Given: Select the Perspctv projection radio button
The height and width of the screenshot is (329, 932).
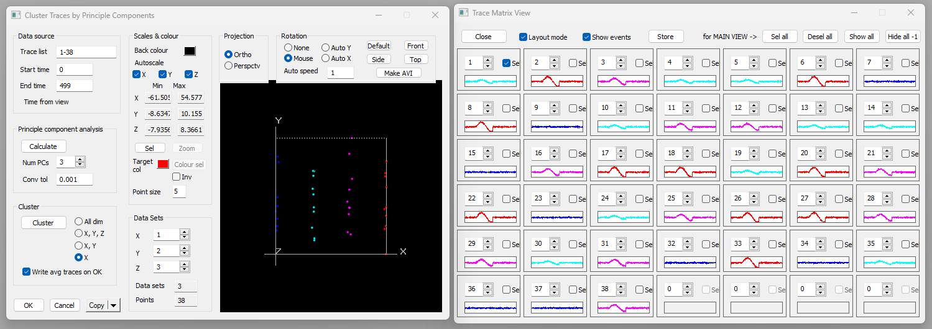Looking at the screenshot, I should tap(228, 65).
